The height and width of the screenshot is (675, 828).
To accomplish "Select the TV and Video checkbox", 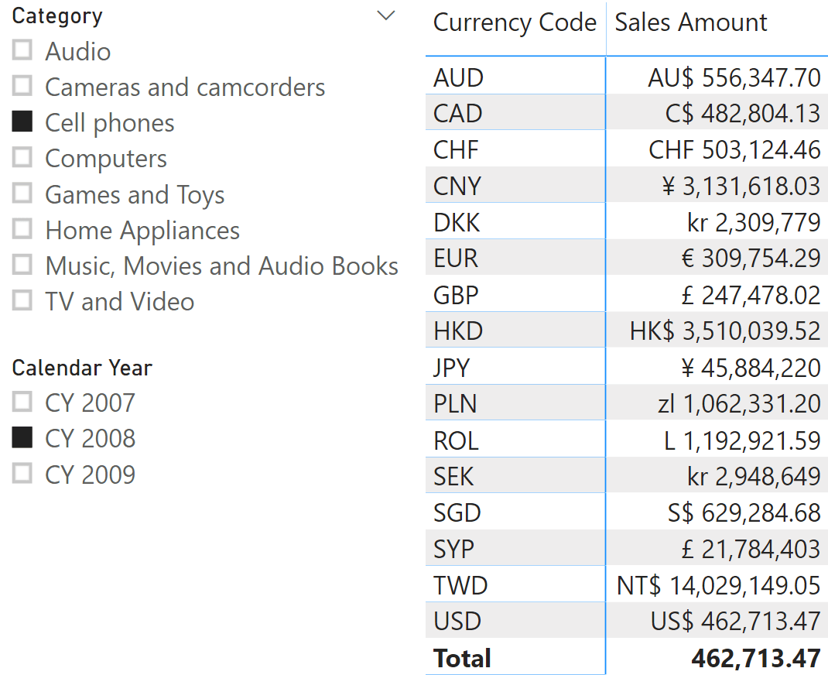I will pos(21,301).
